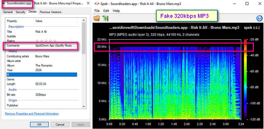Click the properties list scroll down arrow
This screenshot has width=264, height=129.
coord(84,106)
